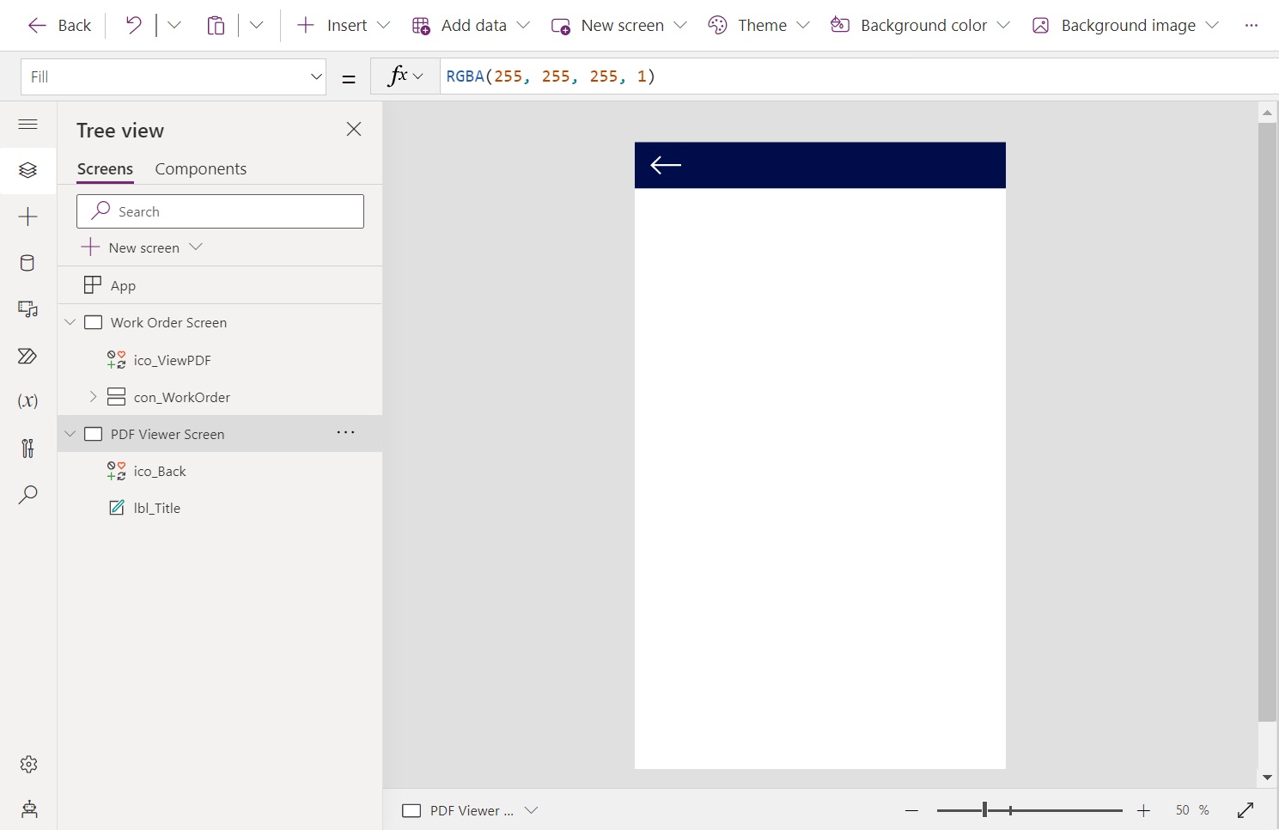Switch to the Components tab
This screenshot has height=830, width=1279.
tap(200, 168)
